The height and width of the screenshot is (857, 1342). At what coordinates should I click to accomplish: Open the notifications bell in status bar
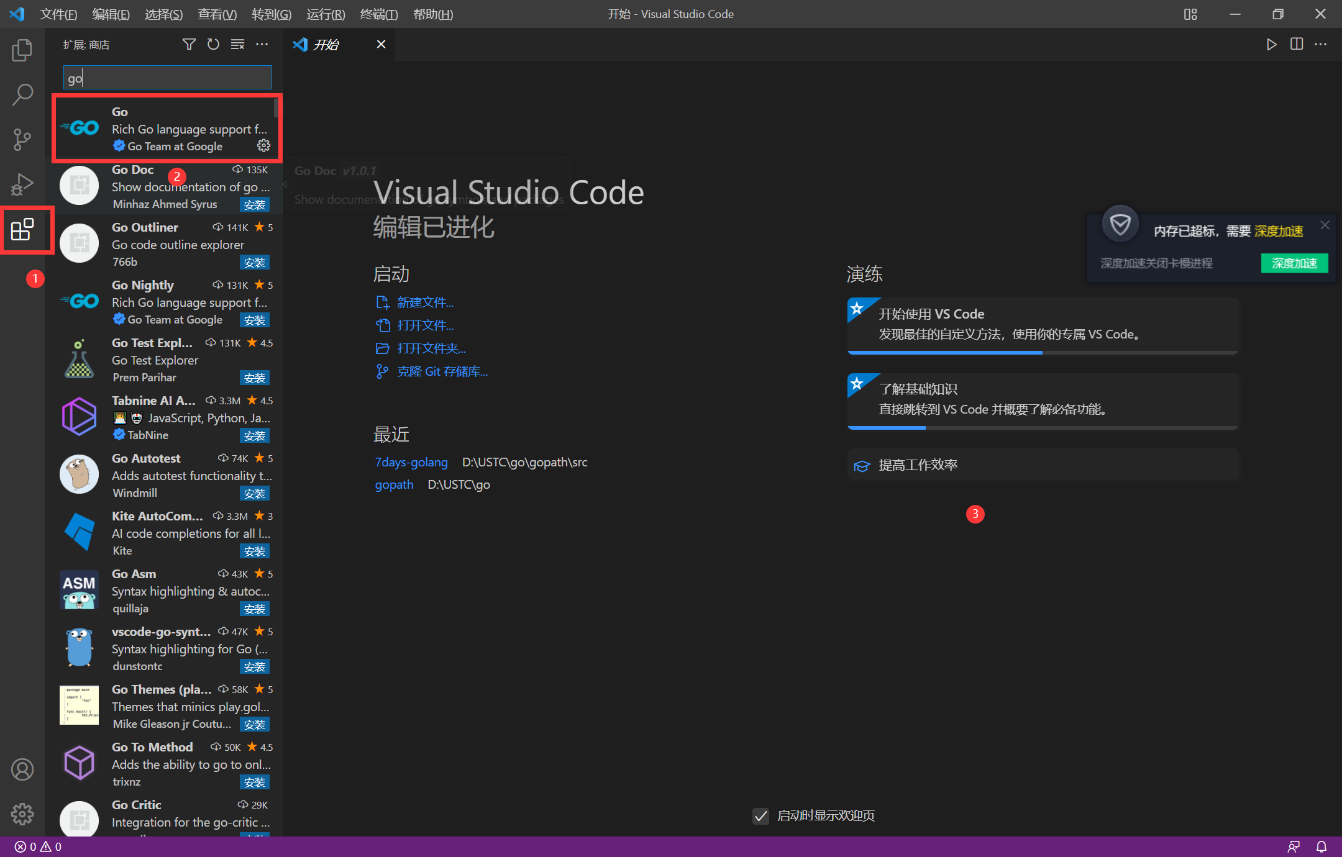[1321, 846]
